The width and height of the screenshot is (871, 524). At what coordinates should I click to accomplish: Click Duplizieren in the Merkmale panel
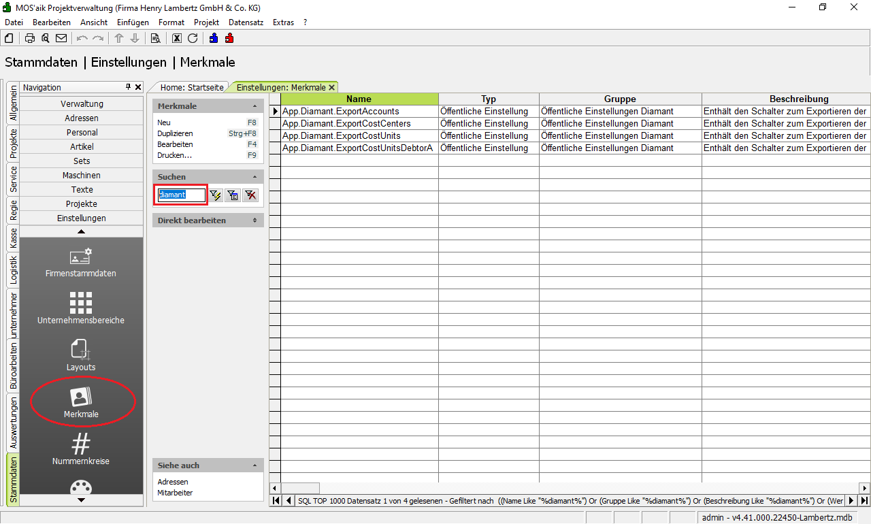(175, 133)
